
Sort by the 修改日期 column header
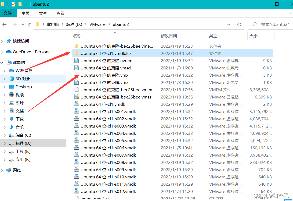pyautogui.click(x=169, y=36)
